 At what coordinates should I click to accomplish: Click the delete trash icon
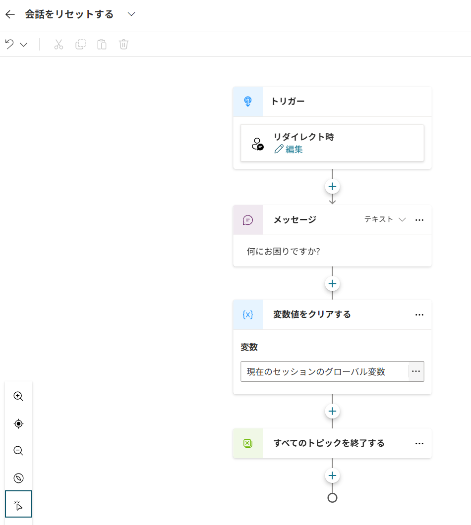point(124,44)
